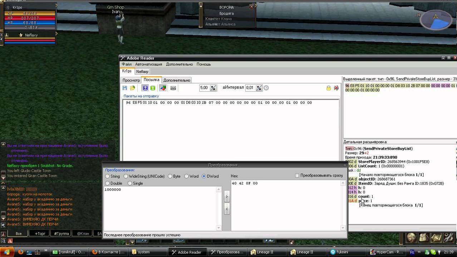457x257 pixels.
Task: Select the Все chat tab
Action: click(19, 233)
